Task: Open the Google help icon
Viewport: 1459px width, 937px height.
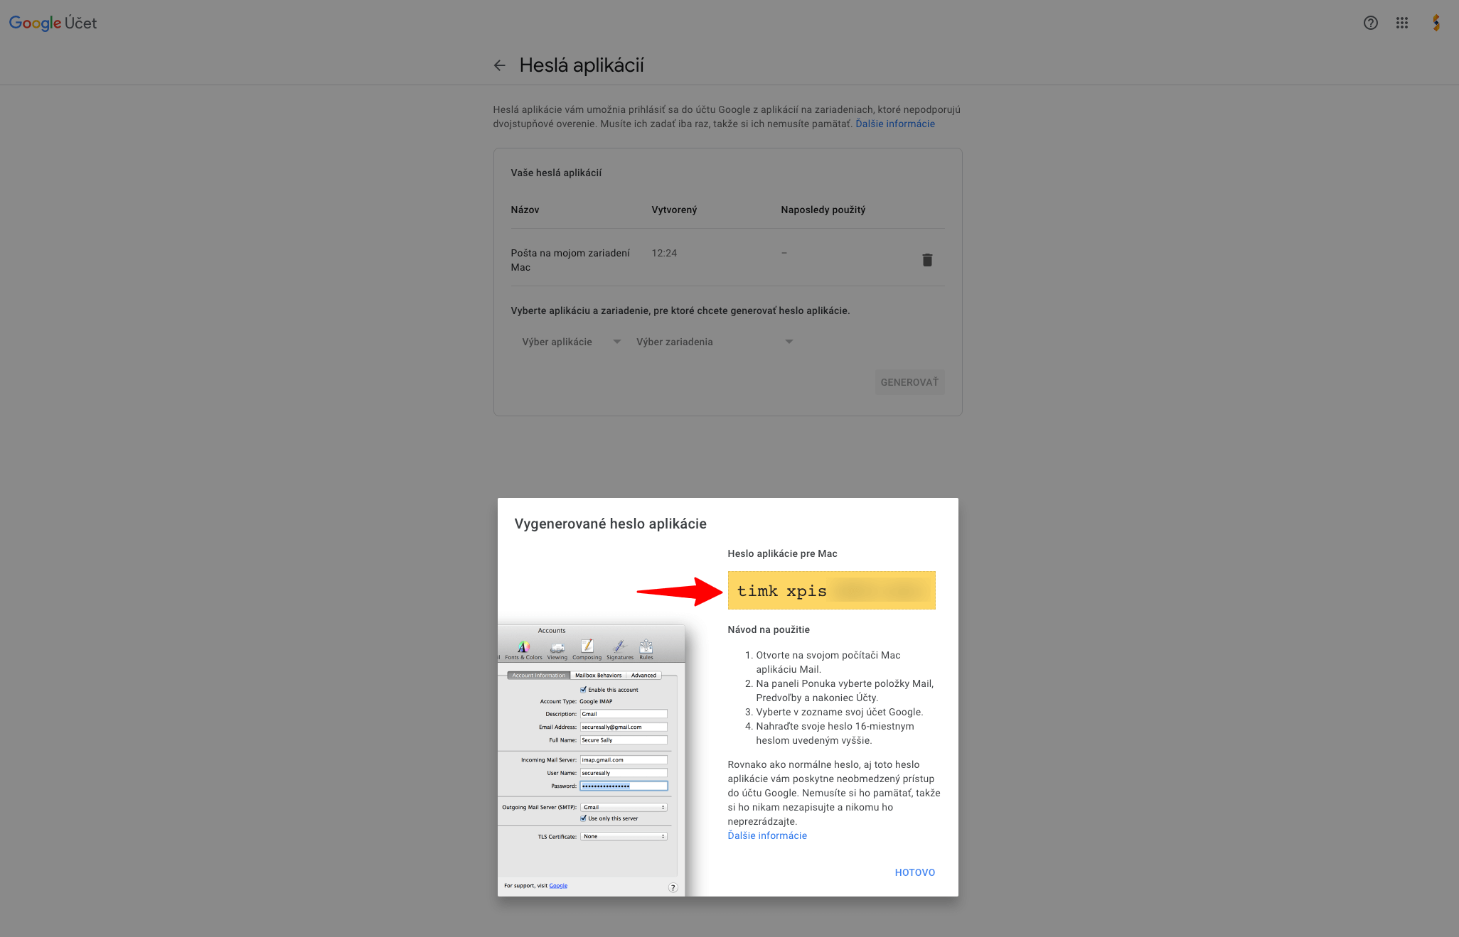Action: coord(1371,23)
